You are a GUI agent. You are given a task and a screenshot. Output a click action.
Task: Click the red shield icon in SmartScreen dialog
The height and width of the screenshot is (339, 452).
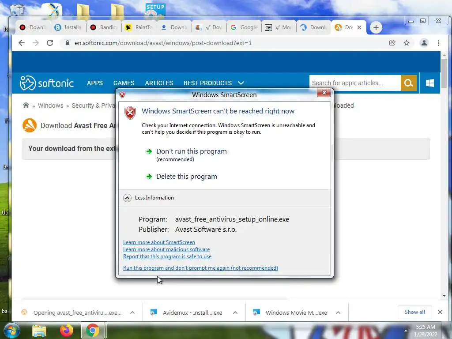pyautogui.click(x=130, y=113)
